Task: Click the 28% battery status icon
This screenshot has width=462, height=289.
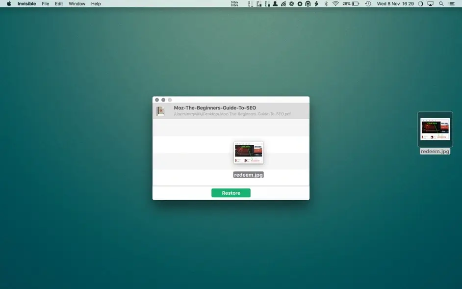Action: click(351, 4)
